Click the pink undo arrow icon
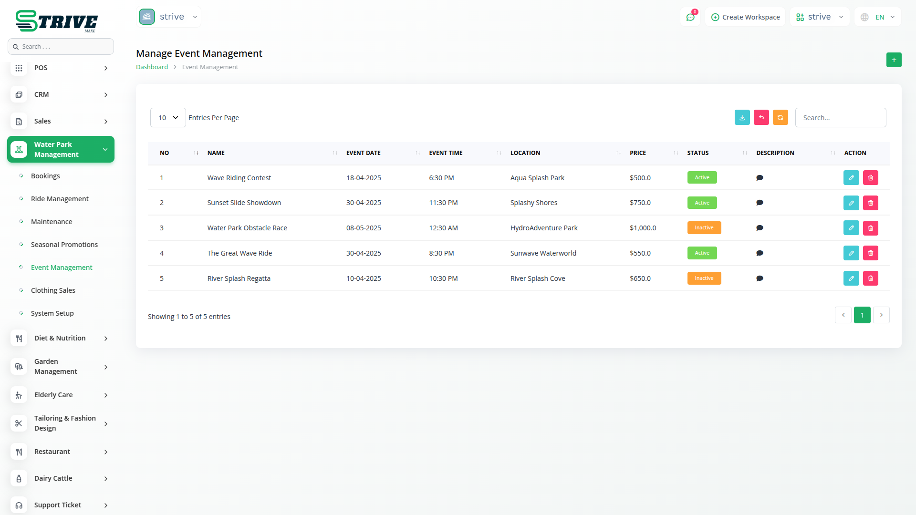The image size is (916, 515). [761, 117]
